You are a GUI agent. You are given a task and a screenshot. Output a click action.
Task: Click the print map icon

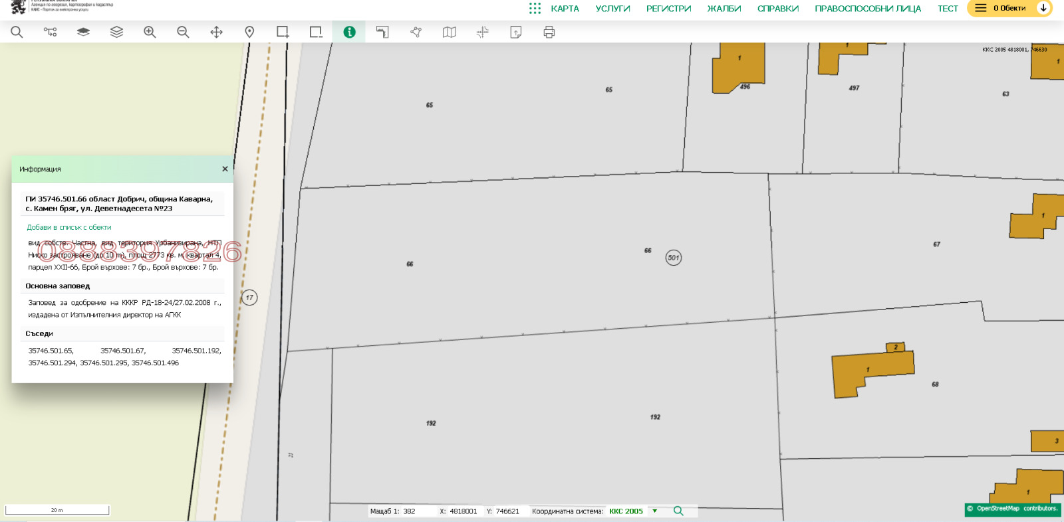pyautogui.click(x=549, y=32)
